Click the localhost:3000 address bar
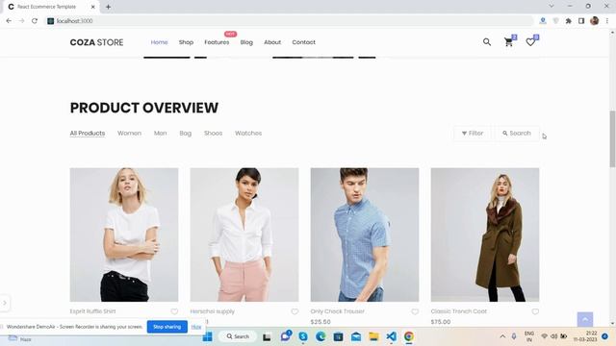Screen dimensions: 616x346 290,21
